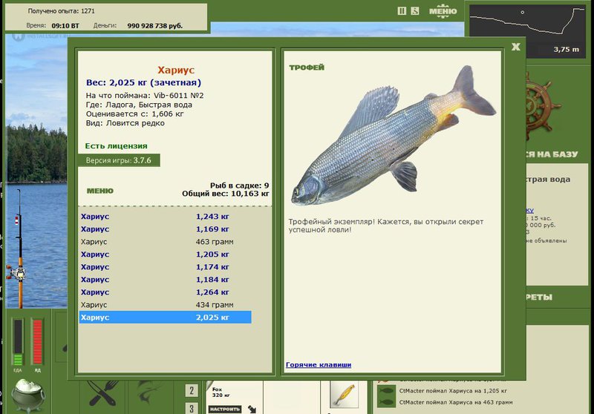Viewport: 594px width, 414px height.
Task: Click the Общий вес: 10,163 кг total
Action: coord(226,194)
